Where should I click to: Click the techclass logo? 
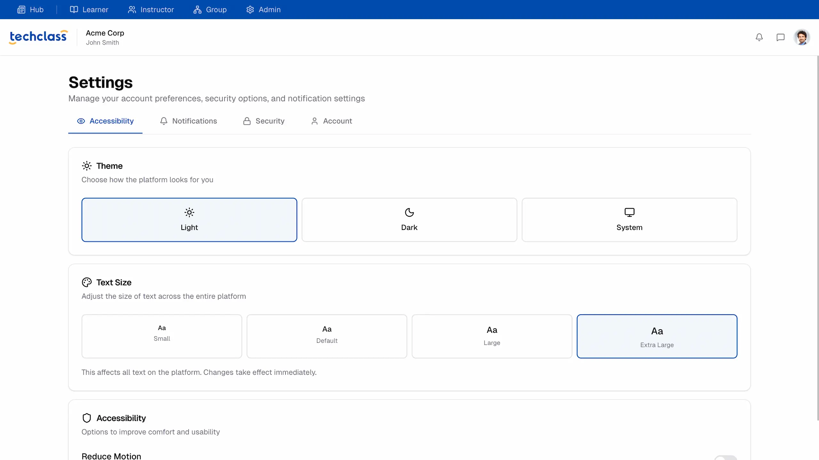tap(38, 37)
